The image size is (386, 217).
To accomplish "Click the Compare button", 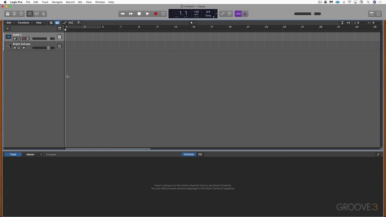I will click(51, 154).
